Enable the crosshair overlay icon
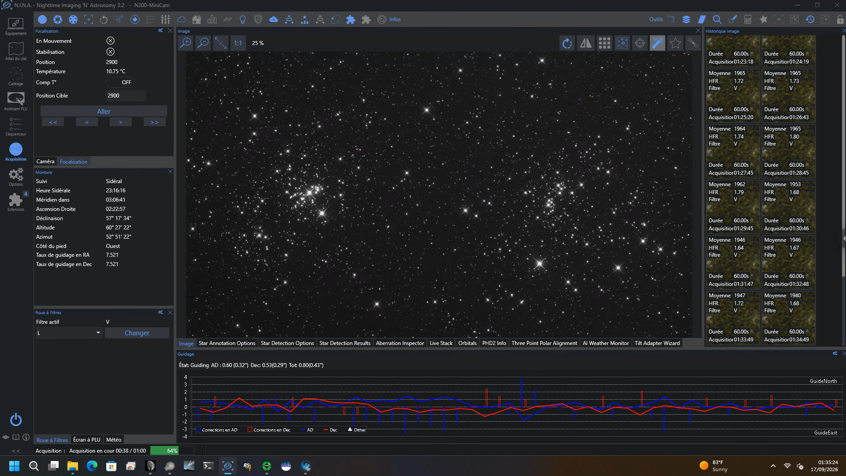The width and height of the screenshot is (846, 476). [x=639, y=43]
